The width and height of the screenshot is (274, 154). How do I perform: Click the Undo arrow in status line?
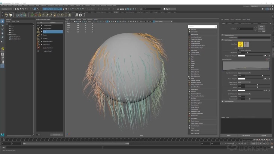coord(23,9)
